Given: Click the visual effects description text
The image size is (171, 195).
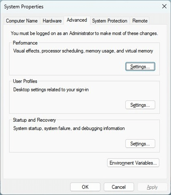Looking at the screenshot, I should tap(83, 51).
